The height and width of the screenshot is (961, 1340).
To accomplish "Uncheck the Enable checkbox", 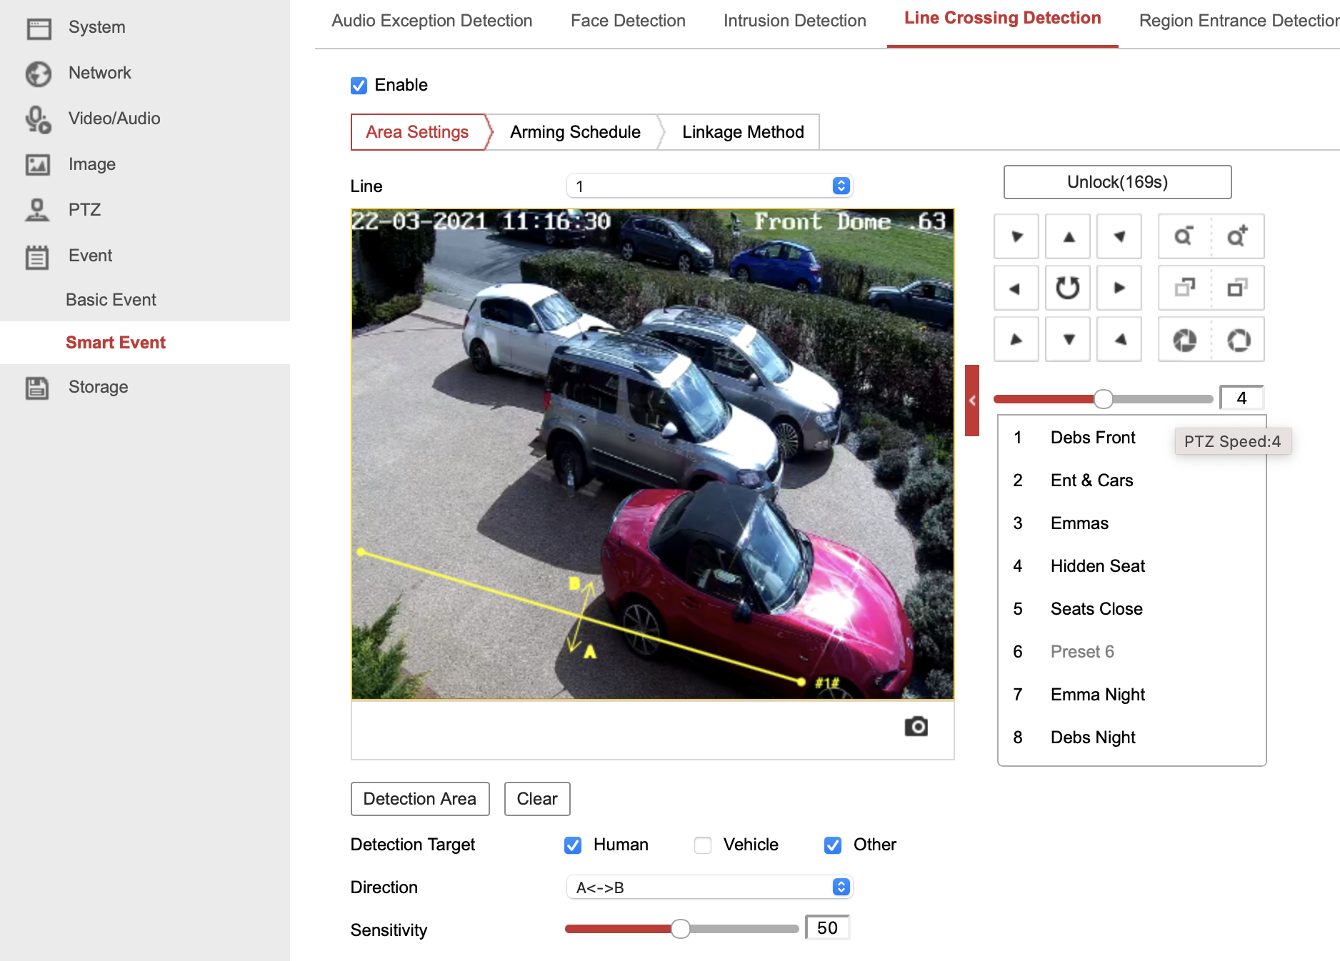I will coord(359,86).
